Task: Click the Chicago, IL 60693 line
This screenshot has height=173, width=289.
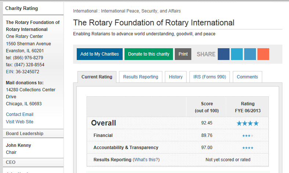Action: (x=24, y=104)
